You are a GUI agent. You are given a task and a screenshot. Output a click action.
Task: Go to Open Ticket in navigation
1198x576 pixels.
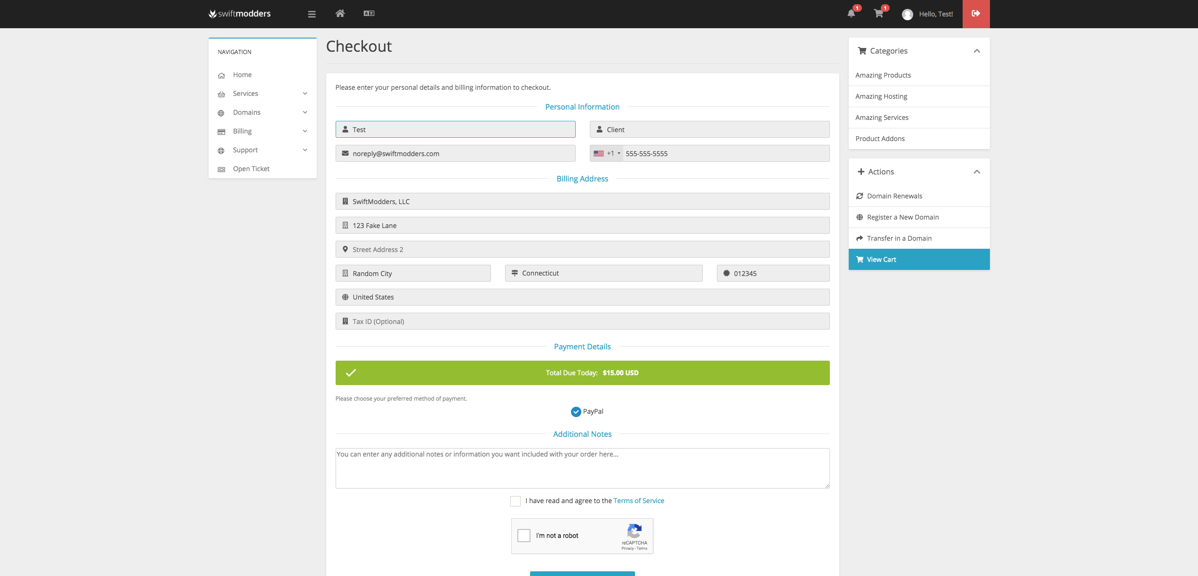point(251,169)
